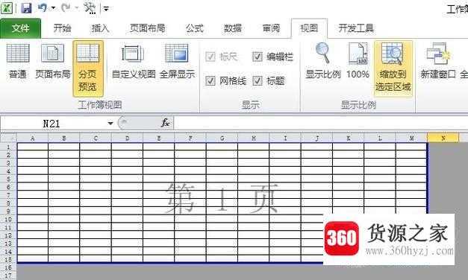468x280 pixels.
Task: Switch to 普通 normal view
Action: pyautogui.click(x=18, y=61)
